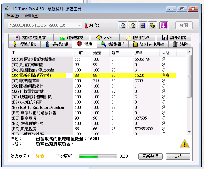Click the scrollbar down arrow
Image resolution: width=204 pixels, height=169 pixels.
tap(189, 132)
